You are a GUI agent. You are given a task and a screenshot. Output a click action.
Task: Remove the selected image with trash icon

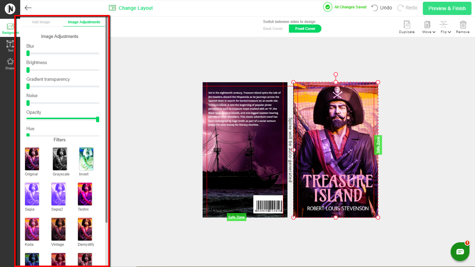pyautogui.click(x=462, y=27)
